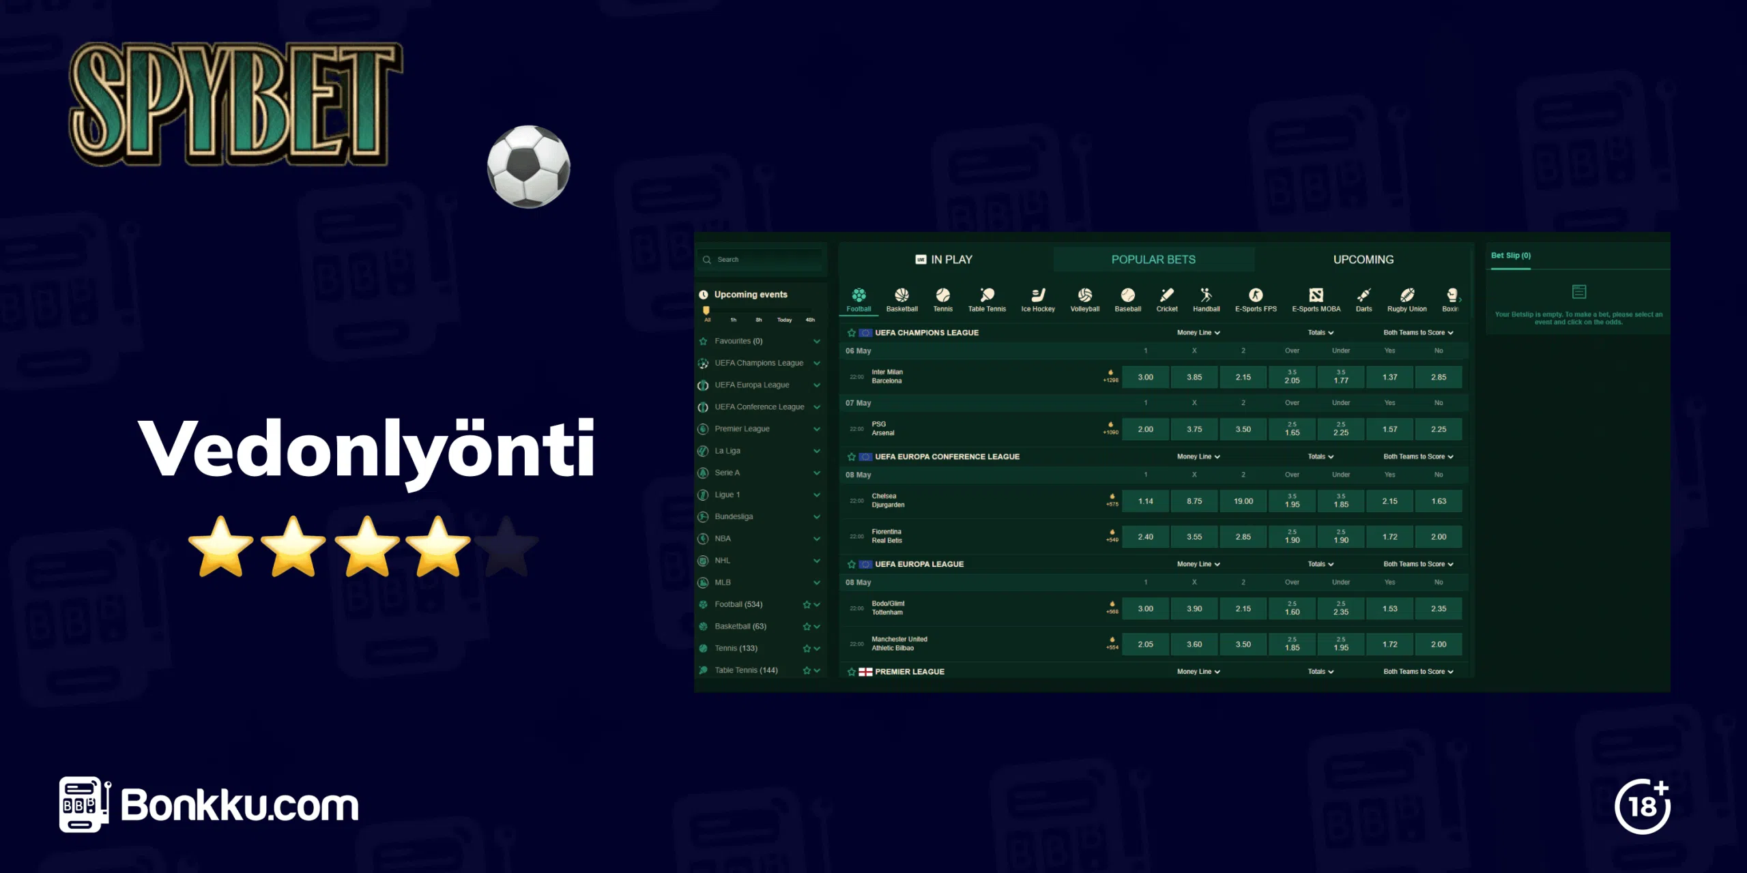The width and height of the screenshot is (1747, 873).
Task: Bet on Inter Milan win at 3.00
Action: tap(1145, 377)
